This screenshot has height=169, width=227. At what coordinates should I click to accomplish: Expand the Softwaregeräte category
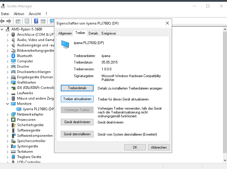[8, 131]
